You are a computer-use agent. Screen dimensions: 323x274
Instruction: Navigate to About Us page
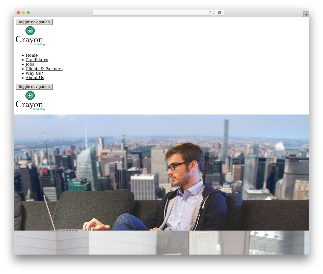pos(35,78)
